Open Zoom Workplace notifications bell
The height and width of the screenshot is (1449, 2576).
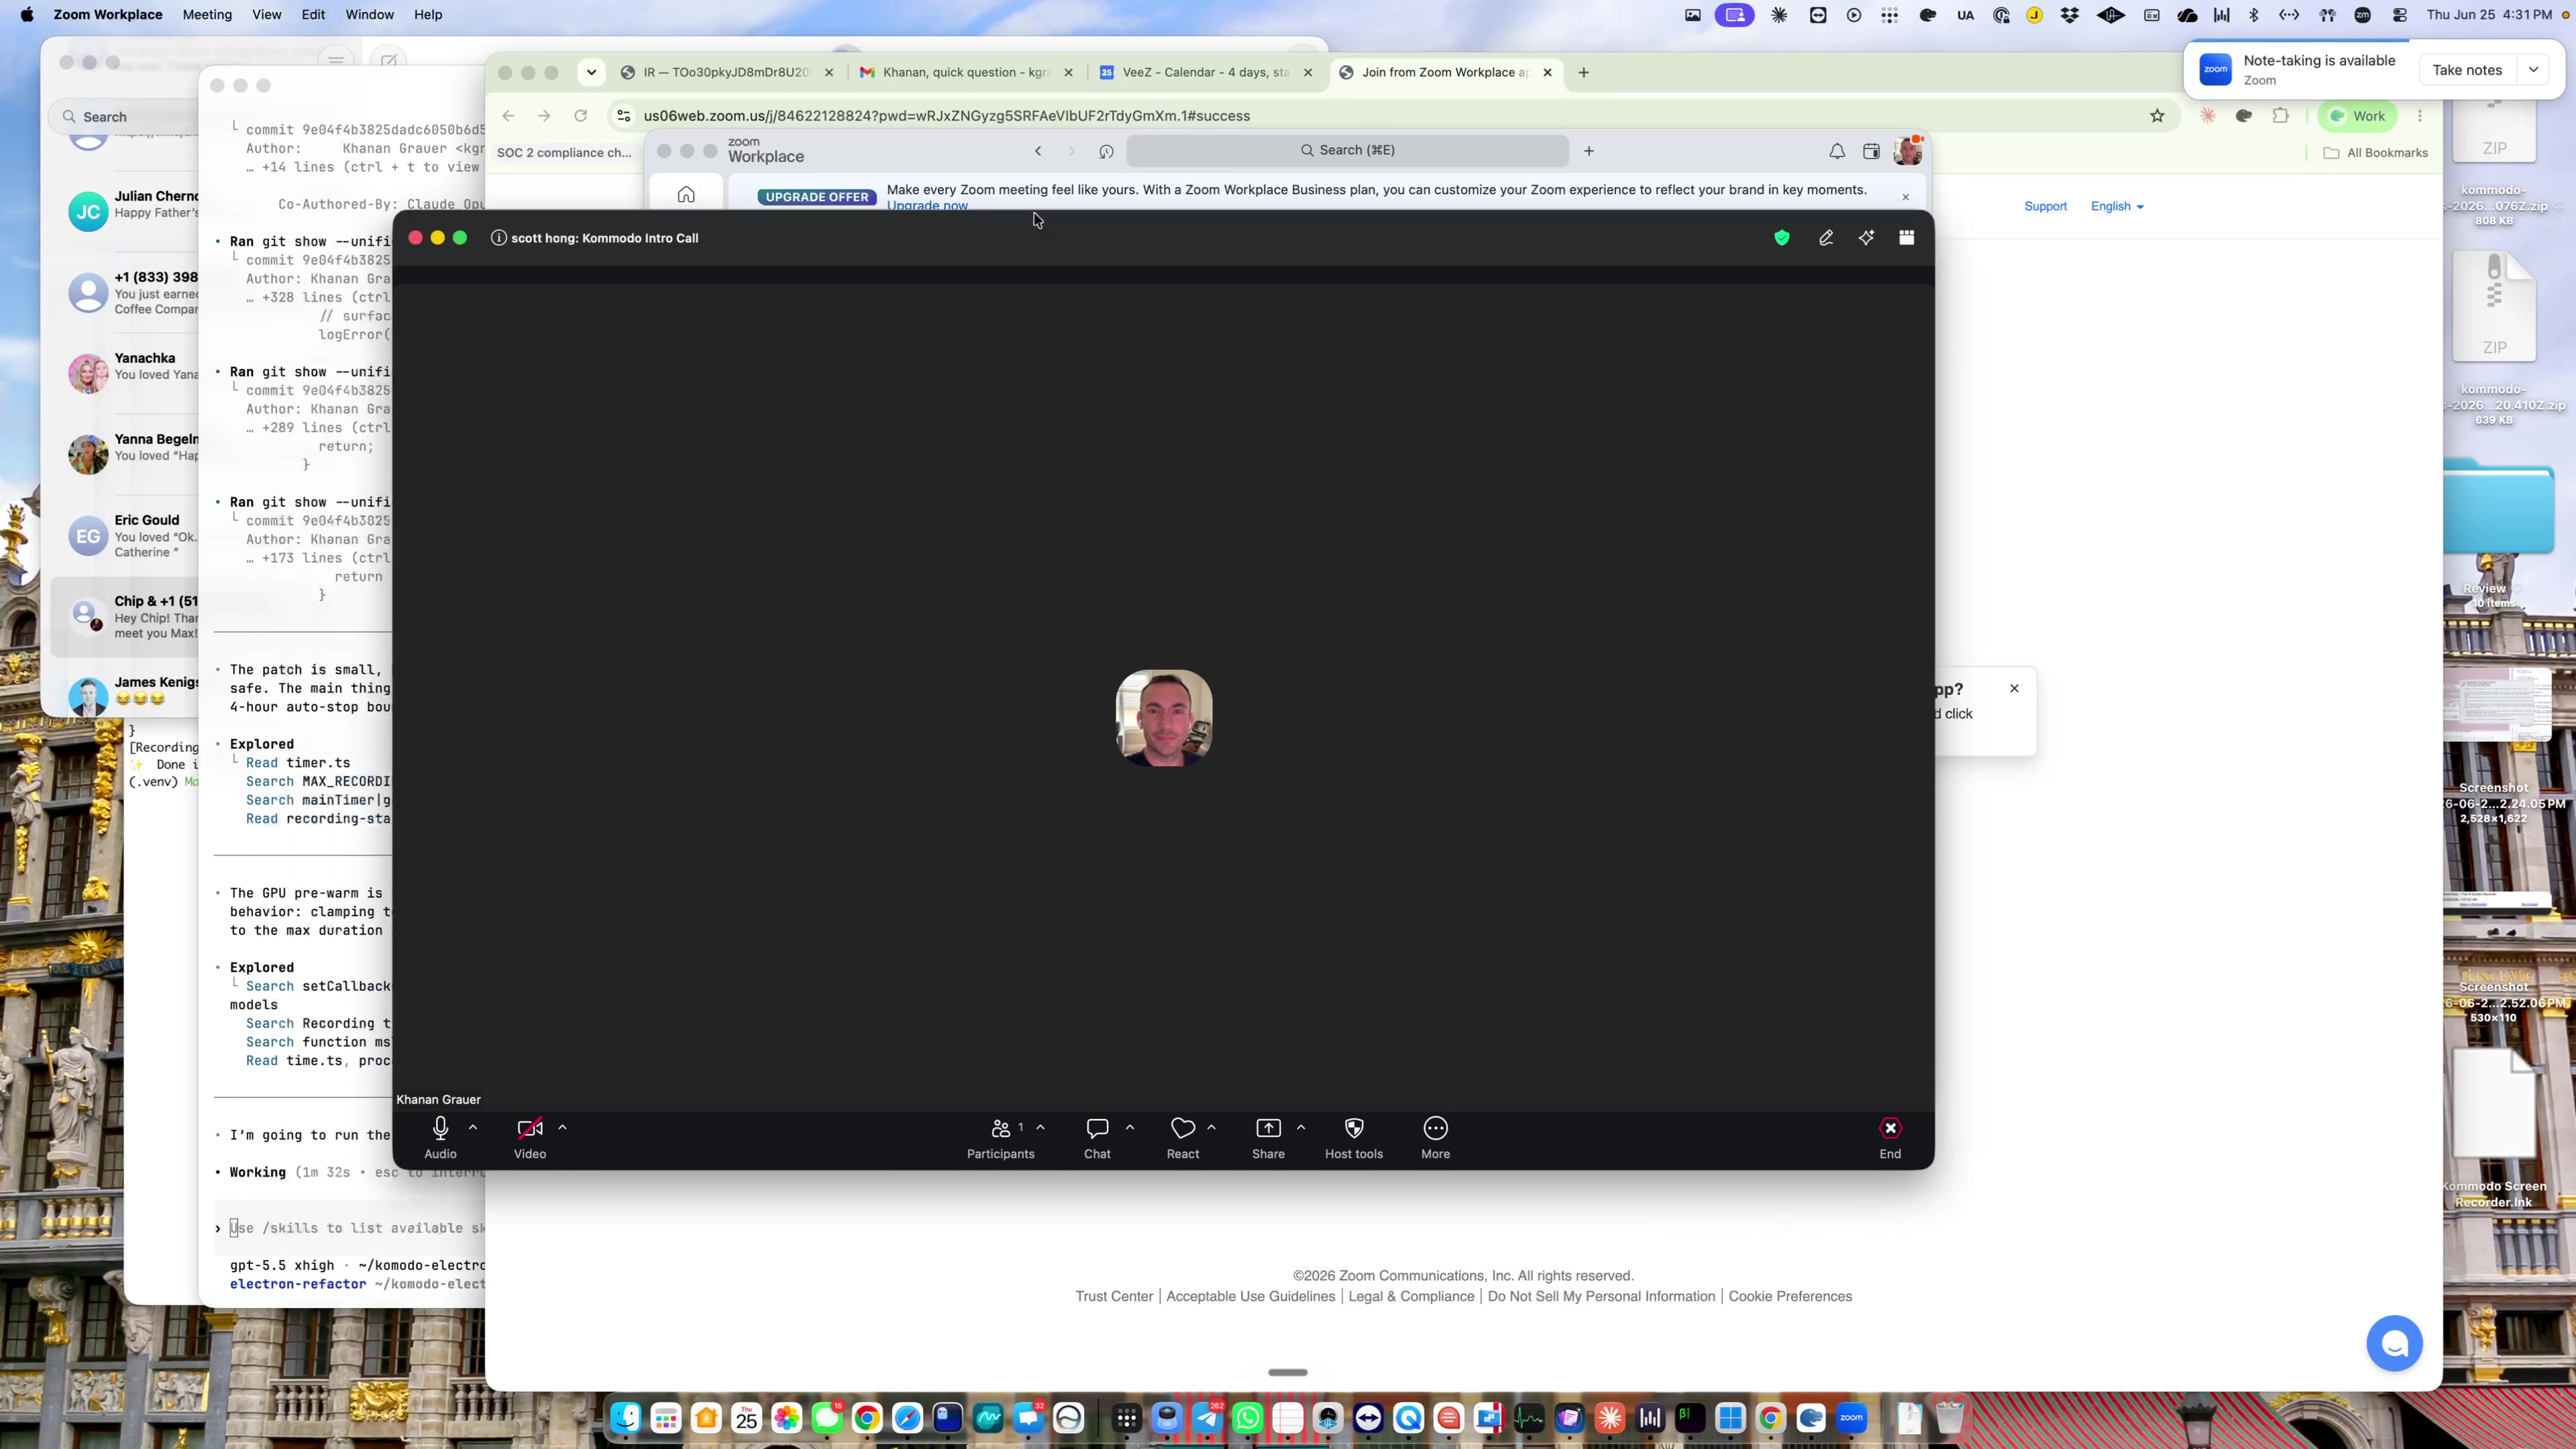point(1837,151)
